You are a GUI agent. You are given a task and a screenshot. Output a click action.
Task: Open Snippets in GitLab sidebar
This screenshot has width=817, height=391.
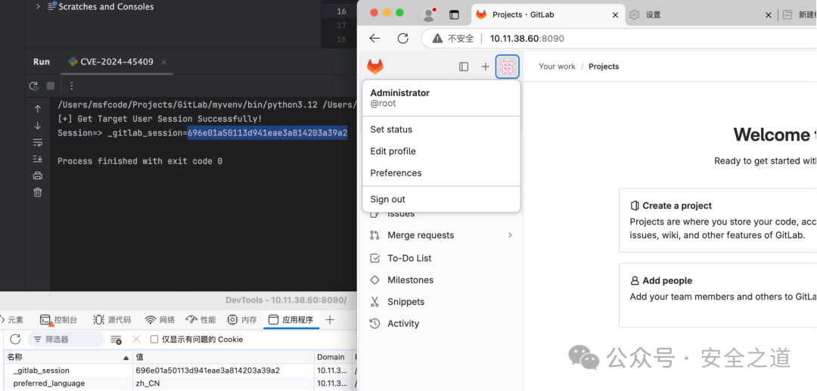(x=441, y=302)
